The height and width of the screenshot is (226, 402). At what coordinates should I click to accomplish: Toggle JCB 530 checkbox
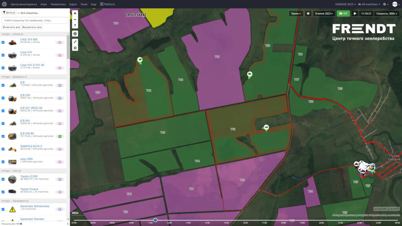[3, 98]
